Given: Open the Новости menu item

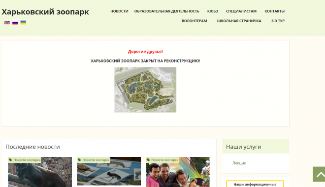Looking at the screenshot, I should (x=119, y=11).
